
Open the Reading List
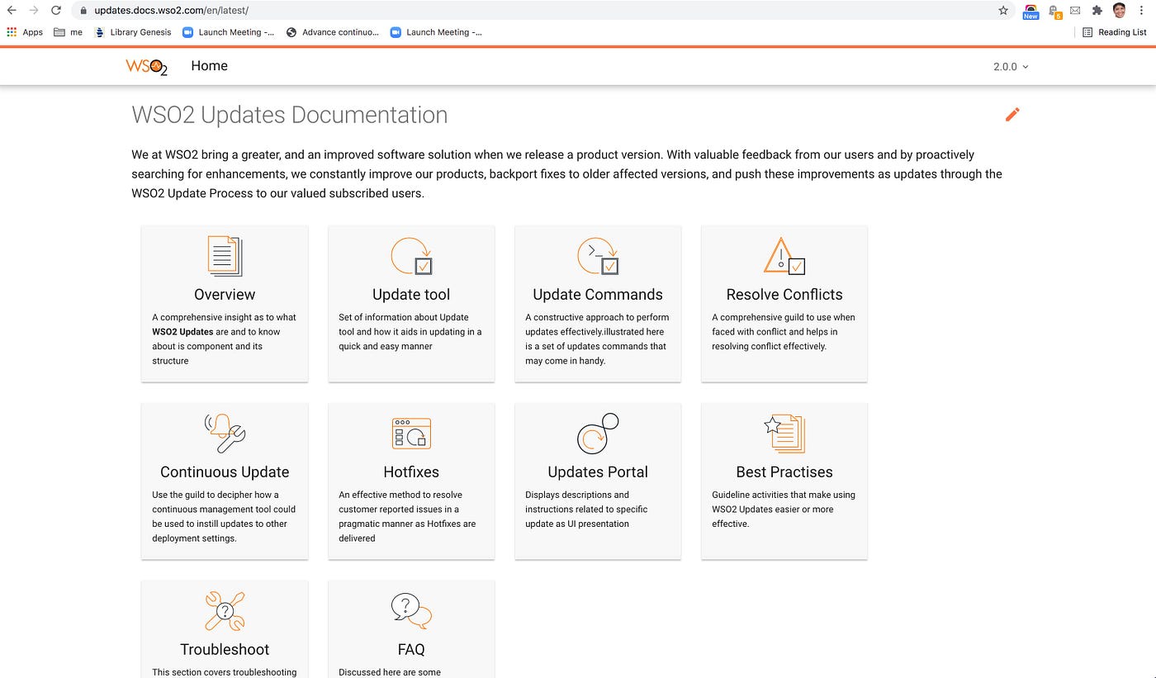[1115, 32]
